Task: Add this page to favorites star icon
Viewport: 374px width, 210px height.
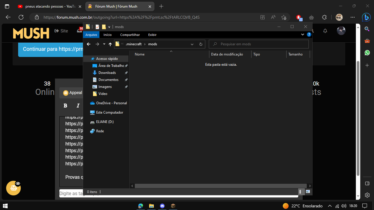Action: (x=283, y=17)
